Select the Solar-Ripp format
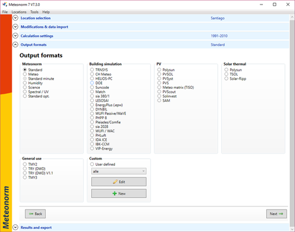The image size is (295, 232). point(226,78)
